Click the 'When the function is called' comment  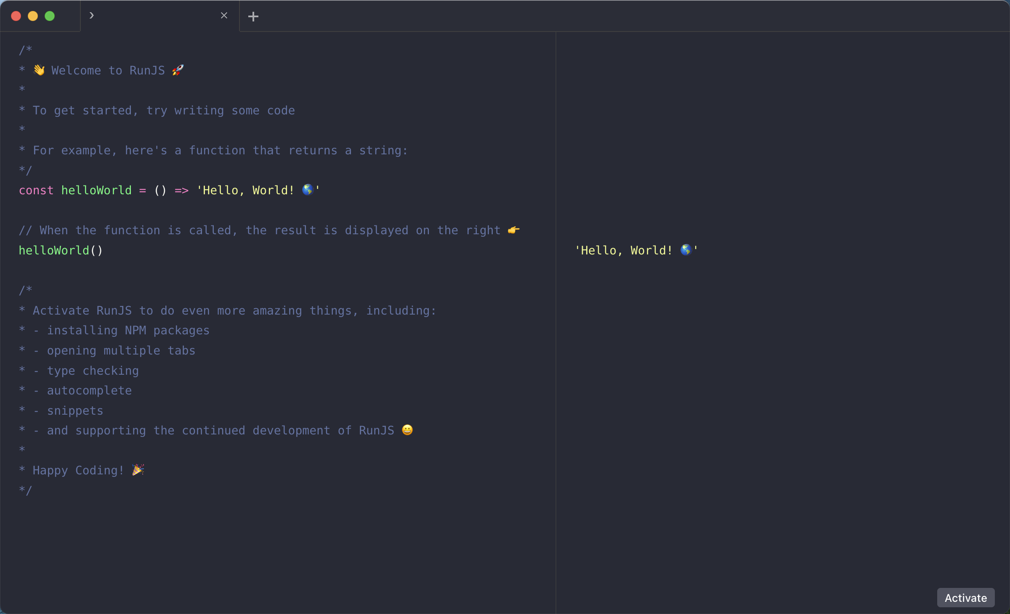269,230
